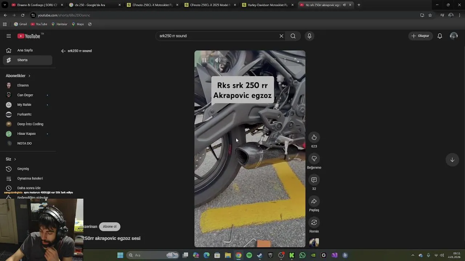Image resolution: width=465 pixels, height=261 pixels.
Task: Mute the Shorts video volume
Action: [218, 60]
